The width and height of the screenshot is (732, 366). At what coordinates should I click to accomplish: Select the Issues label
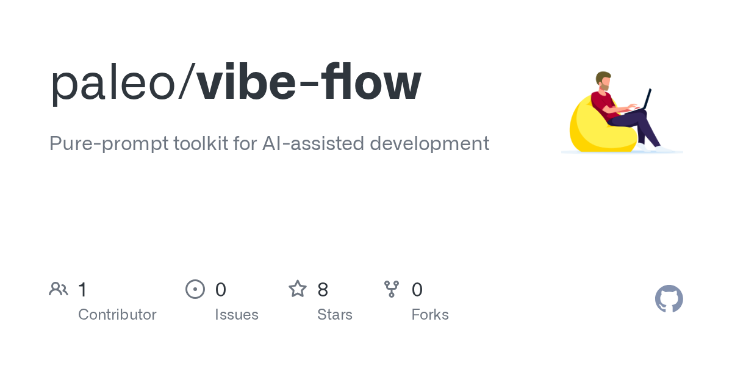(x=237, y=315)
